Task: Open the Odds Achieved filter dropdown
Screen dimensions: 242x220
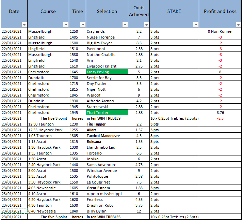Action: coord(146,25)
